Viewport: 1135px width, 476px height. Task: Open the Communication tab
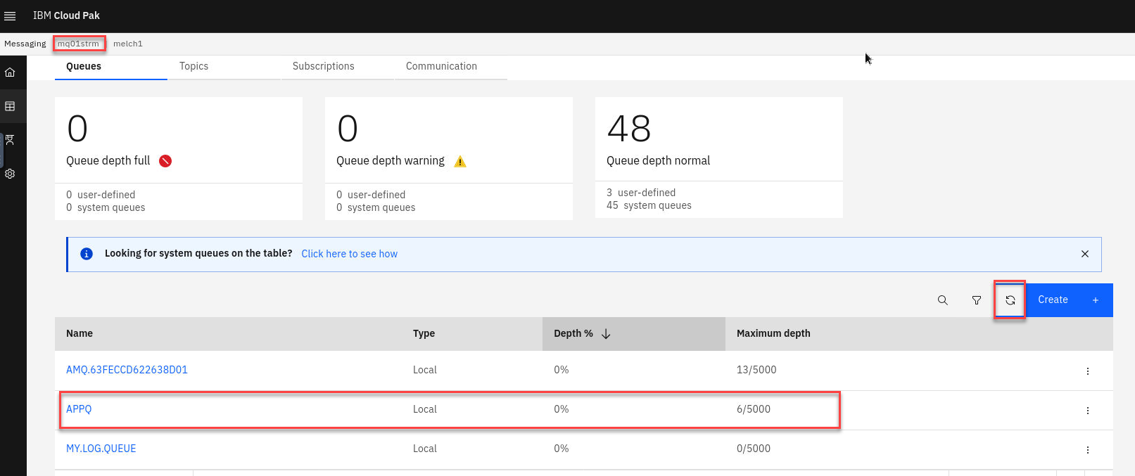pyautogui.click(x=441, y=66)
